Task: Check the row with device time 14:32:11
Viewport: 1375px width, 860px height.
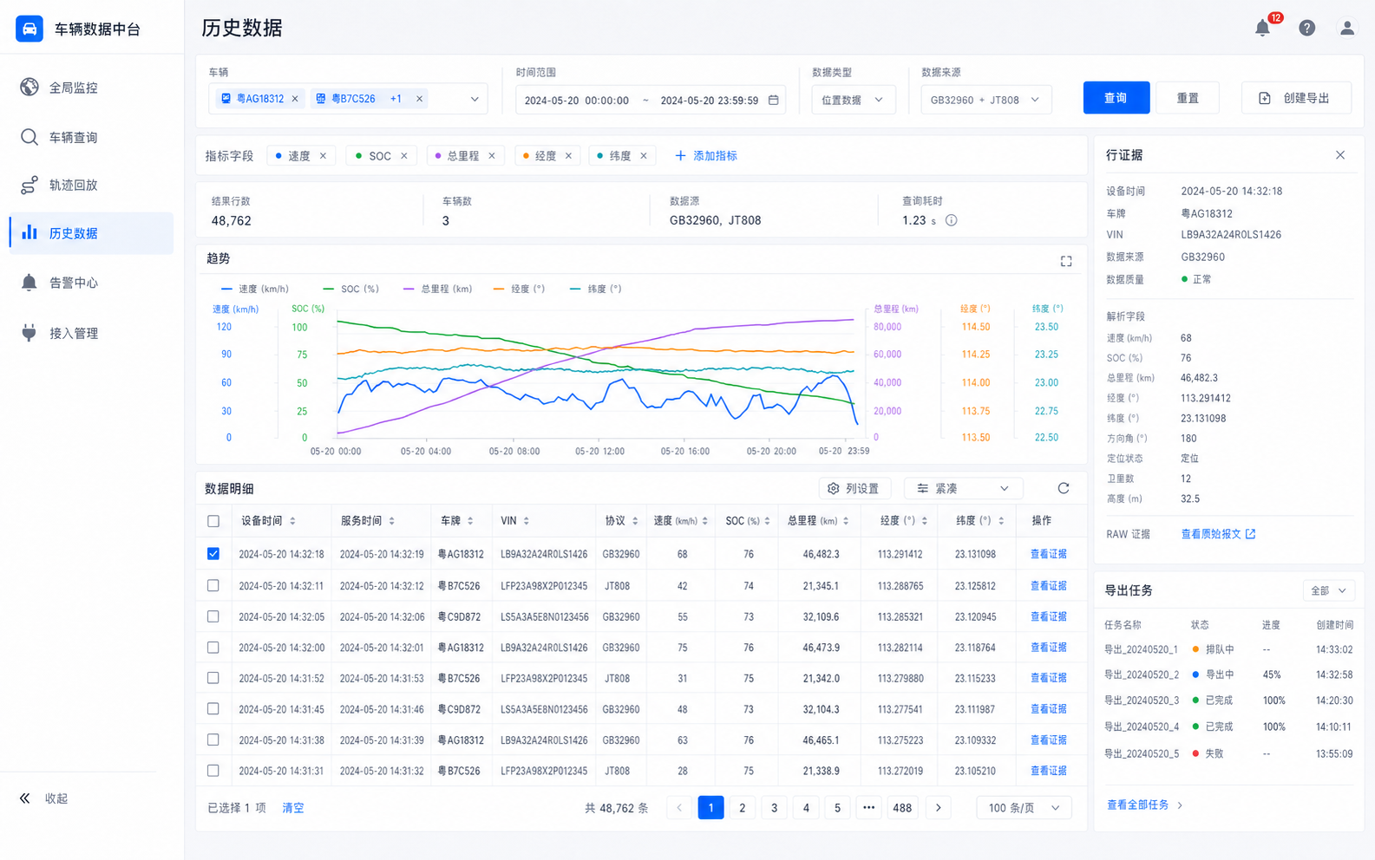Action: [x=213, y=586]
